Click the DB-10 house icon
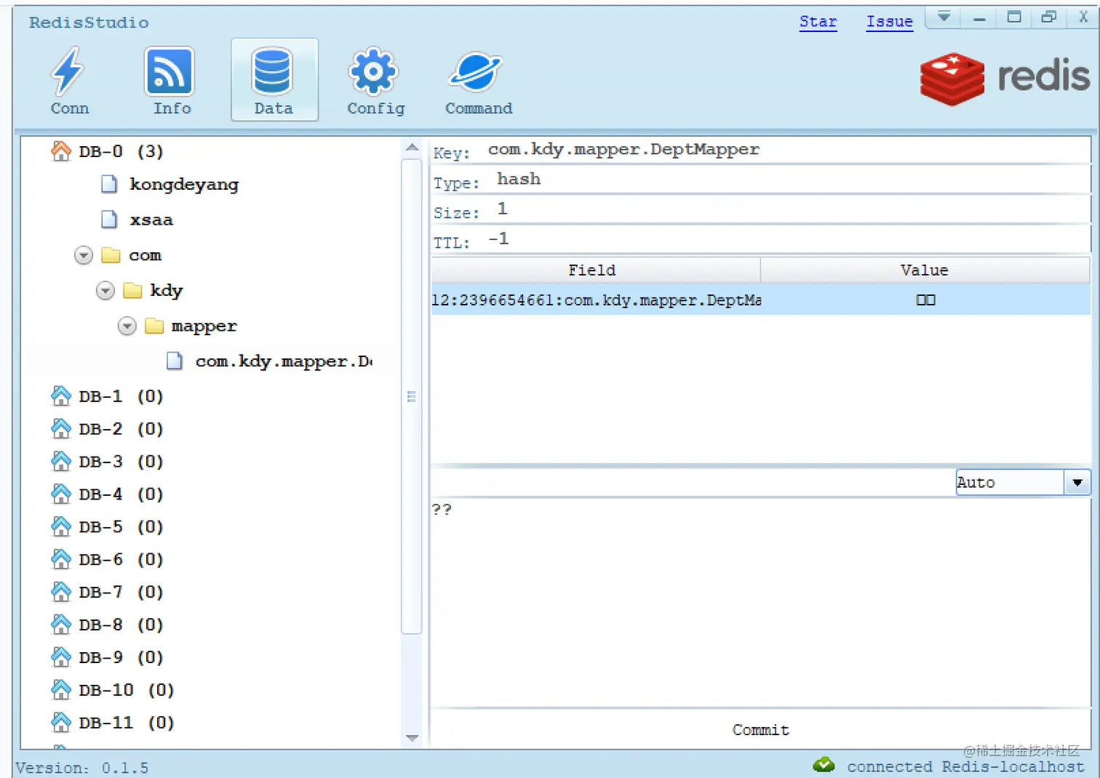1100x778 pixels. click(x=61, y=690)
